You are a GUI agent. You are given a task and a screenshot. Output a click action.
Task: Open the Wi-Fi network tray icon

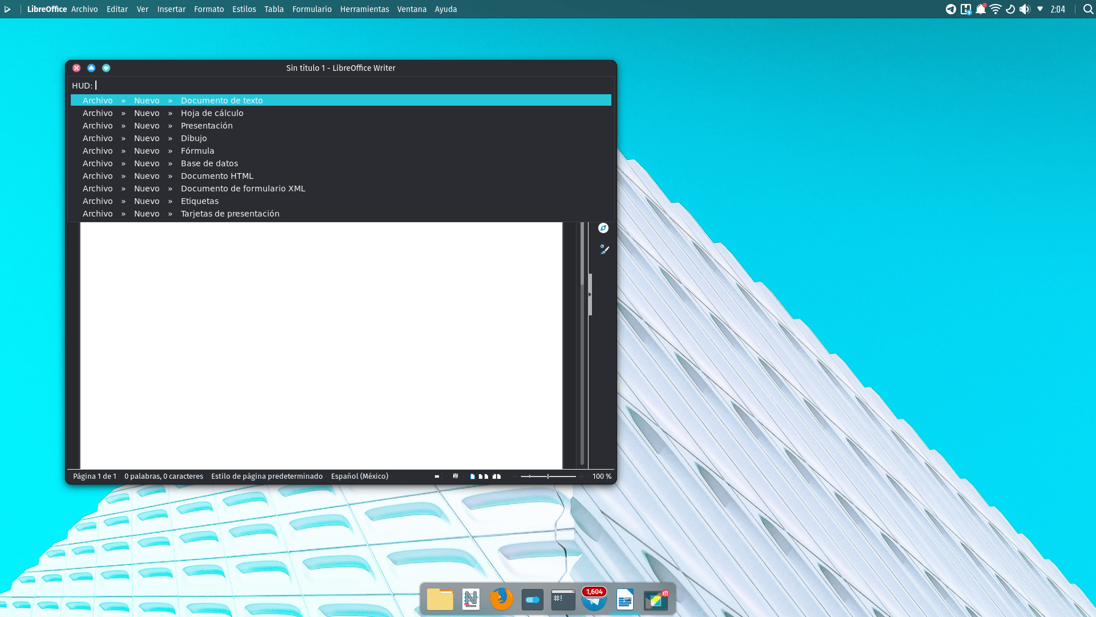click(996, 9)
